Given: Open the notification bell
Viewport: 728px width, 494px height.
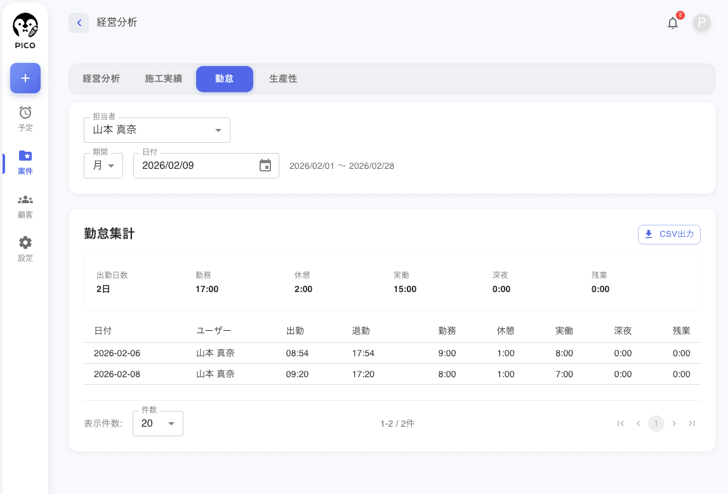Looking at the screenshot, I should click(x=673, y=23).
